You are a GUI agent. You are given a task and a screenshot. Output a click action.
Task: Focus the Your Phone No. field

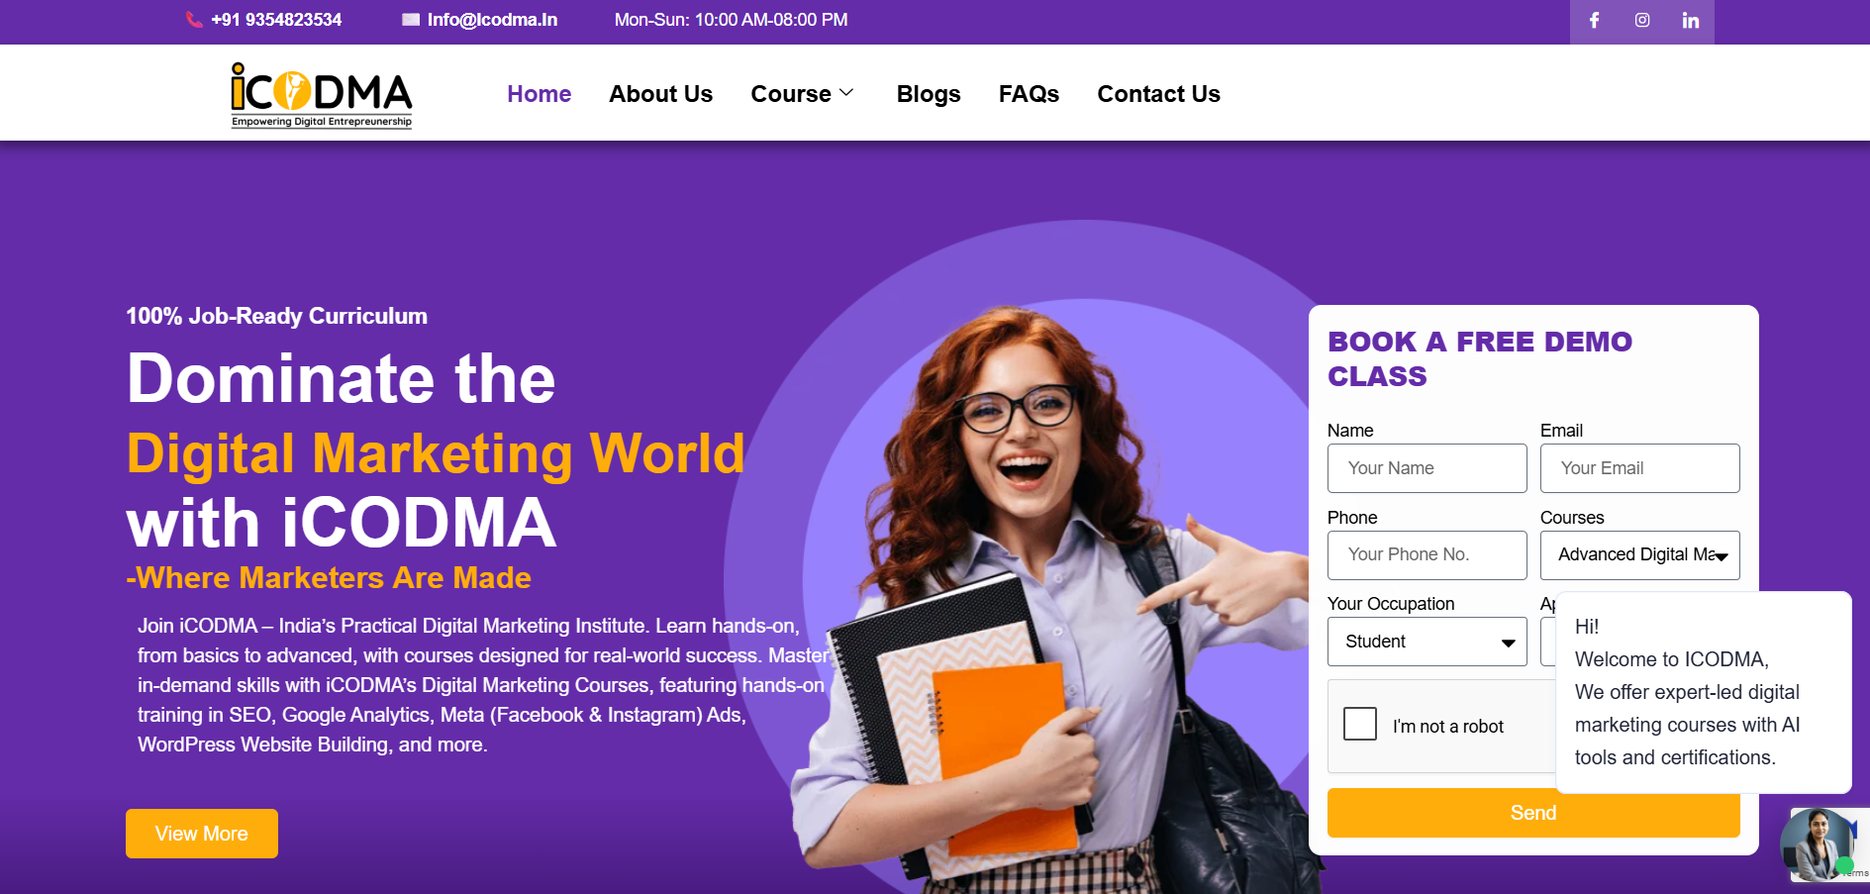1427,555
